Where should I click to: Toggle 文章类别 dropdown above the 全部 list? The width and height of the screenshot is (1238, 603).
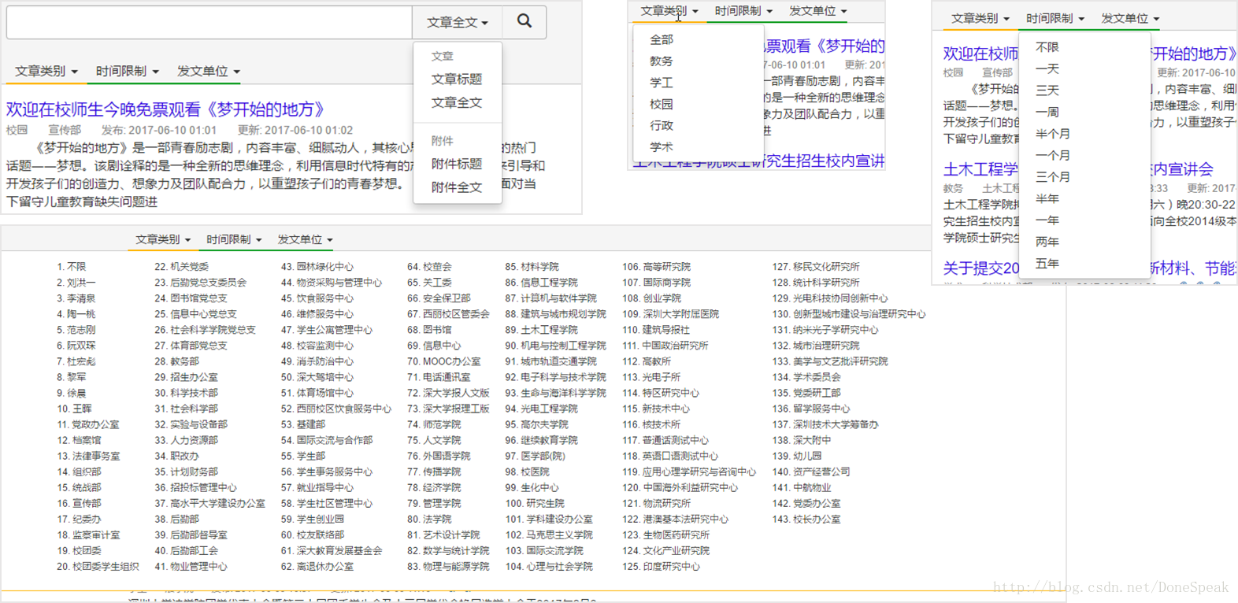click(669, 11)
